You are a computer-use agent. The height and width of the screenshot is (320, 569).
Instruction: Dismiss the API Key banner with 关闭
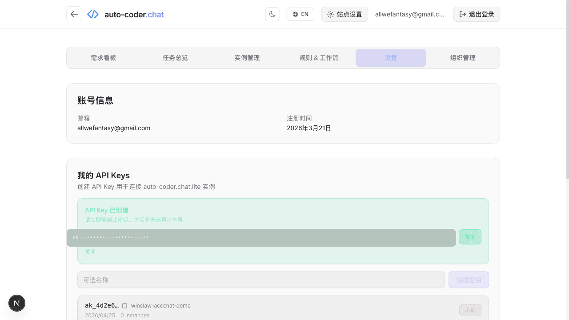pos(90,252)
